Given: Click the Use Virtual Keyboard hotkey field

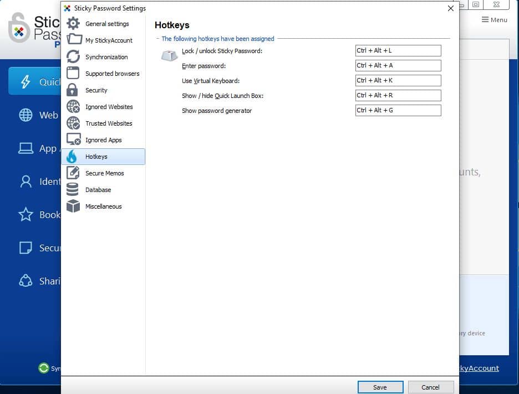Looking at the screenshot, I should pos(398,80).
